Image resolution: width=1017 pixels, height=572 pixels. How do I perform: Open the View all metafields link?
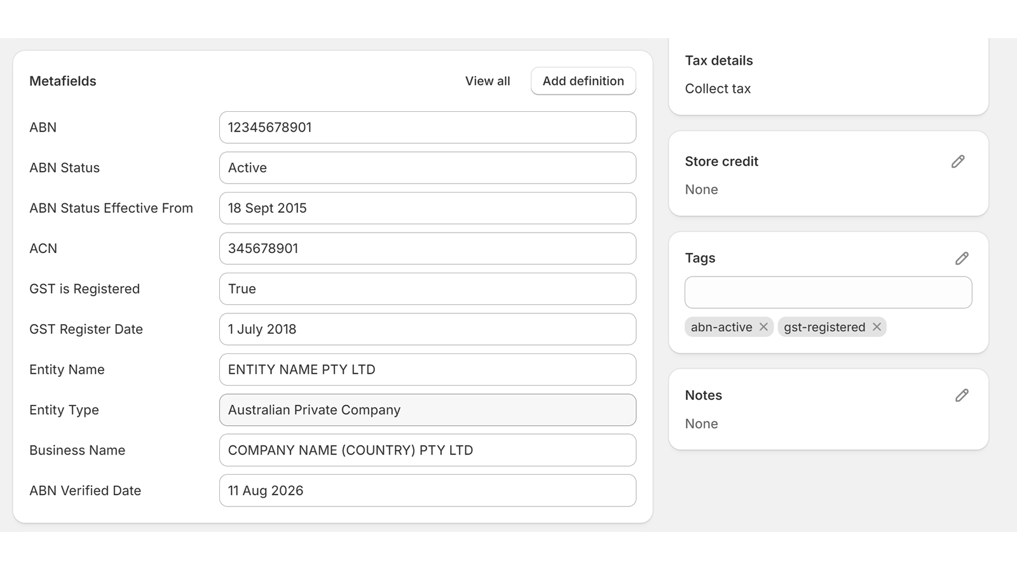coord(488,81)
